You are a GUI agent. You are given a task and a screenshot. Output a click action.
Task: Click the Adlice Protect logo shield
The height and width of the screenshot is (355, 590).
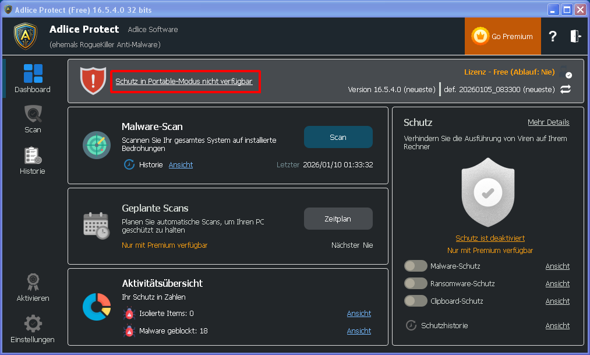(26, 36)
